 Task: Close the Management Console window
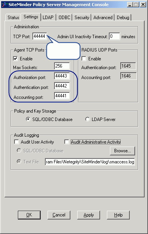[143, 5]
